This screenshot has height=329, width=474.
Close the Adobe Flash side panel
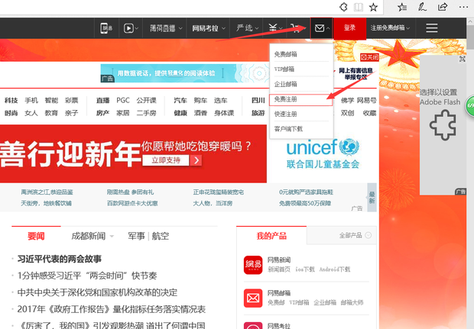463,59
